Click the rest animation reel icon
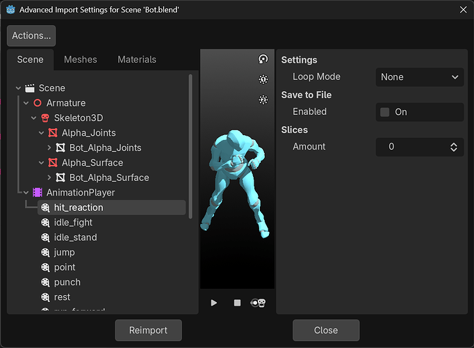This screenshot has width=474, height=348. pyautogui.click(x=45, y=297)
